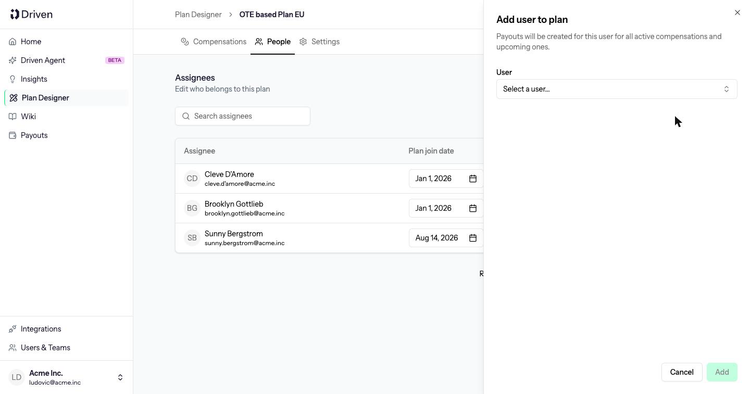Open the Settings tab
This screenshot has height=394, width=750.
(319, 42)
